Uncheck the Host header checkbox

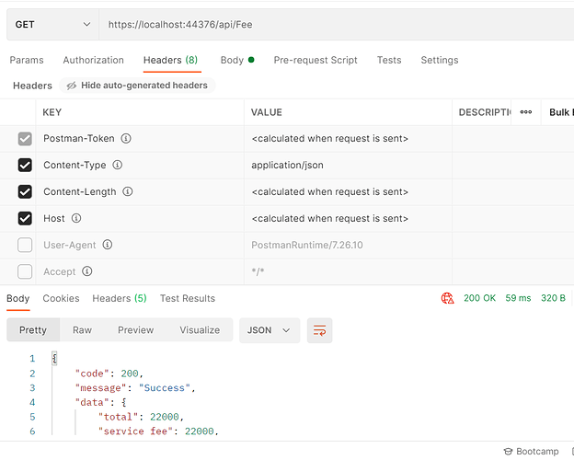pyautogui.click(x=25, y=219)
